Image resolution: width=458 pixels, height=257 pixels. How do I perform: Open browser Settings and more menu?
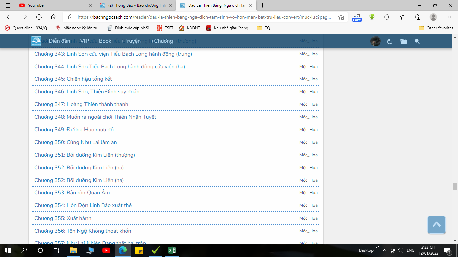449,17
